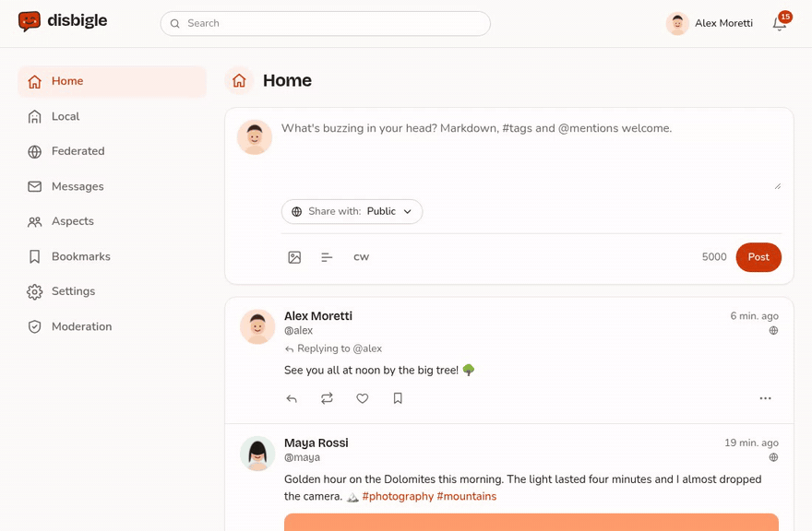This screenshot has height=531, width=812.
Task: Open Alex Moretti name in header
Action: point(723,23)
